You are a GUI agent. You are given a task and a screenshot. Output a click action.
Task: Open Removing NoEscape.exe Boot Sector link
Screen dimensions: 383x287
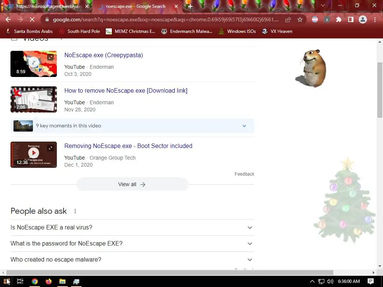coord(128,146)
